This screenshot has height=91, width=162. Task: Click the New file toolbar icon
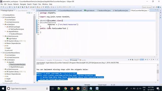[2, 7]
